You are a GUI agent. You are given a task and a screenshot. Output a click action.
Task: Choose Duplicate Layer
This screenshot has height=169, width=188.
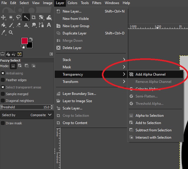[x=91, y=33]
